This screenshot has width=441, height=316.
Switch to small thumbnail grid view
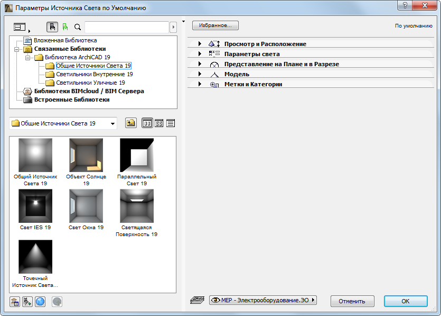(x=159, y=123)
